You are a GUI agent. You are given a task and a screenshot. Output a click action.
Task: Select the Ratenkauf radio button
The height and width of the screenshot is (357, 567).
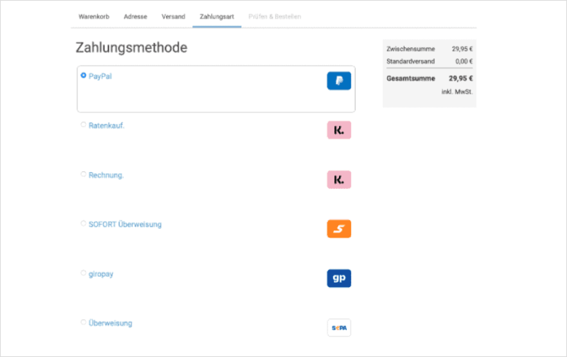tap(84, 125)
